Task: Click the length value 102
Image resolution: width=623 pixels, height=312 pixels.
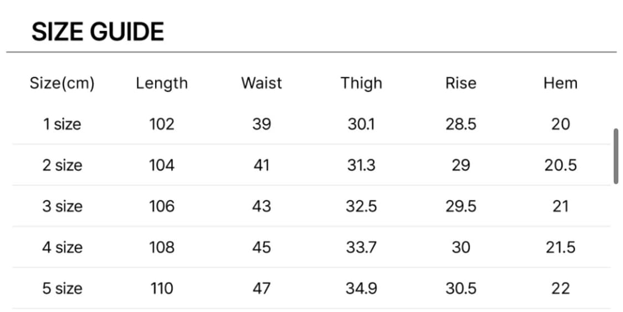Action: tap(162, 124)
